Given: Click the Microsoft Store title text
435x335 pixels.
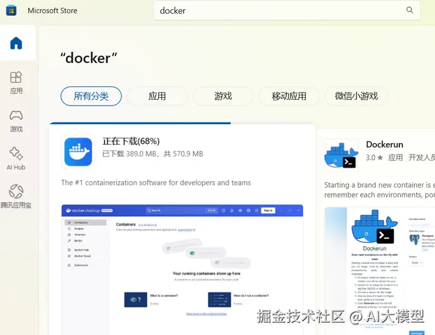Looking at the screenshot, I should click(53, 10).
